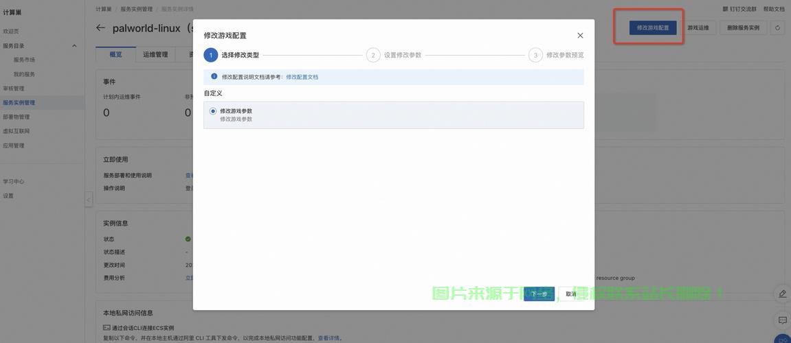Click the 游戏运维 button
The height and width of the screenshot is (343, 791).
point(698,28)
